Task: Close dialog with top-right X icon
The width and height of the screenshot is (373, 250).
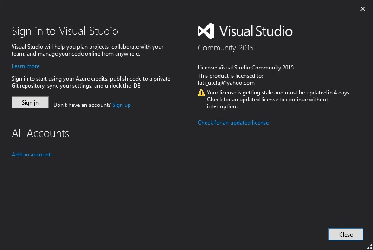Action: pos(362,9)
